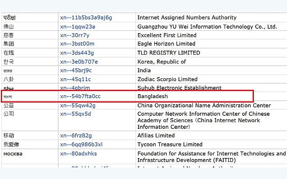Open the xn--3e0b707e domain link

79,62
